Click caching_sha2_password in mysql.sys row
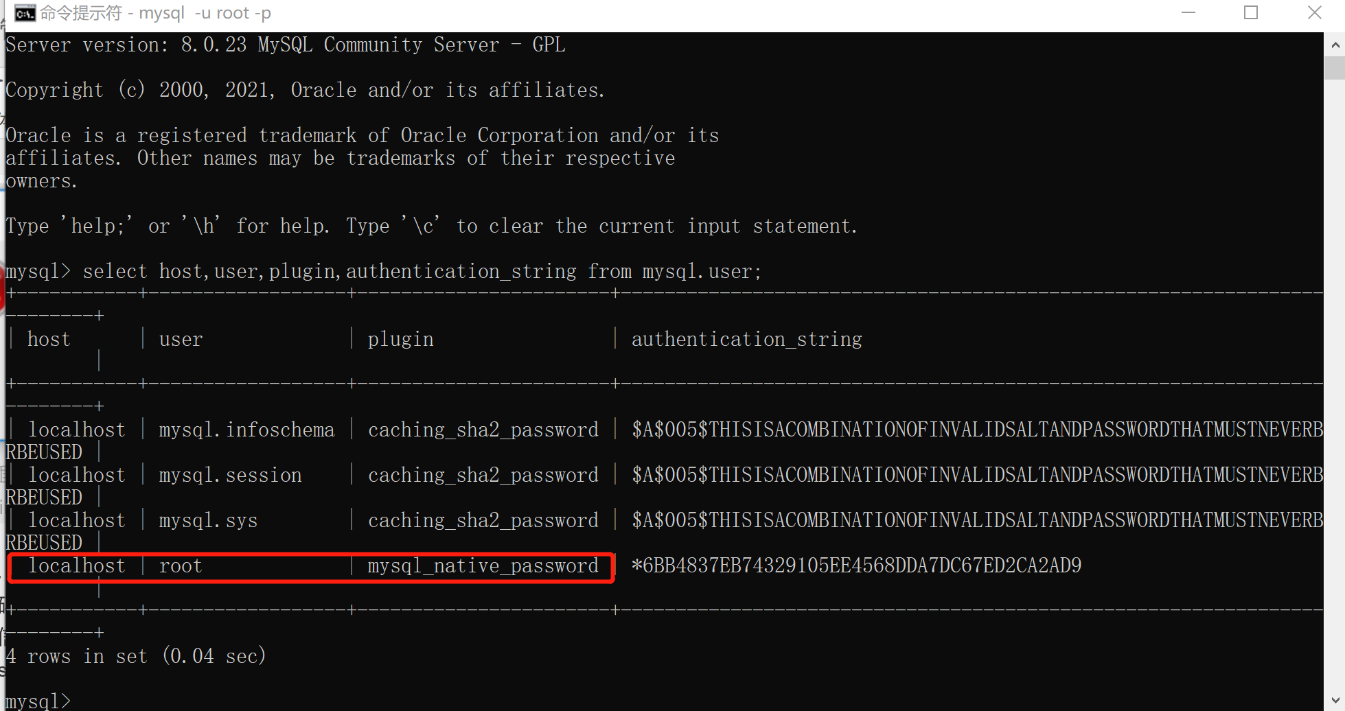 [483, 521]
